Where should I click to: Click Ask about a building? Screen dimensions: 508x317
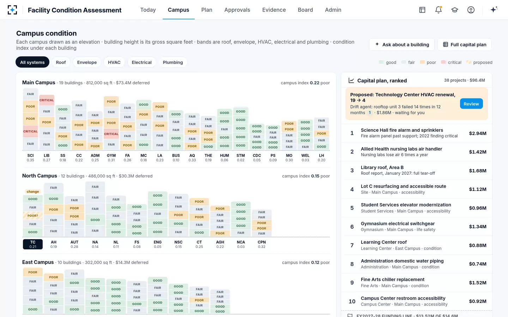(402, 44)
